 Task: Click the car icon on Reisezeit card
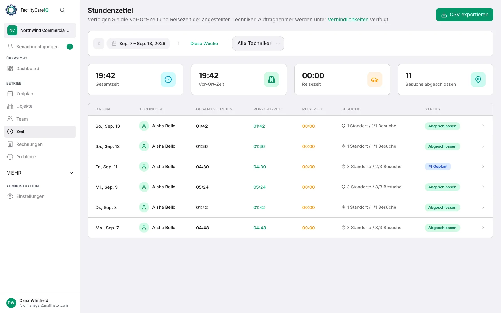pyautogui.click(x=375, y=80)
